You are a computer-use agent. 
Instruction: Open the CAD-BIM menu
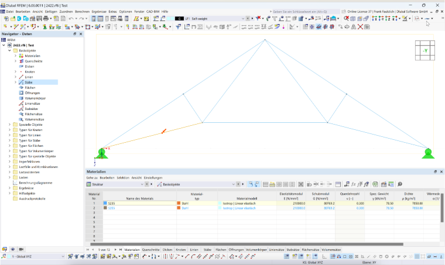[153, 12]
